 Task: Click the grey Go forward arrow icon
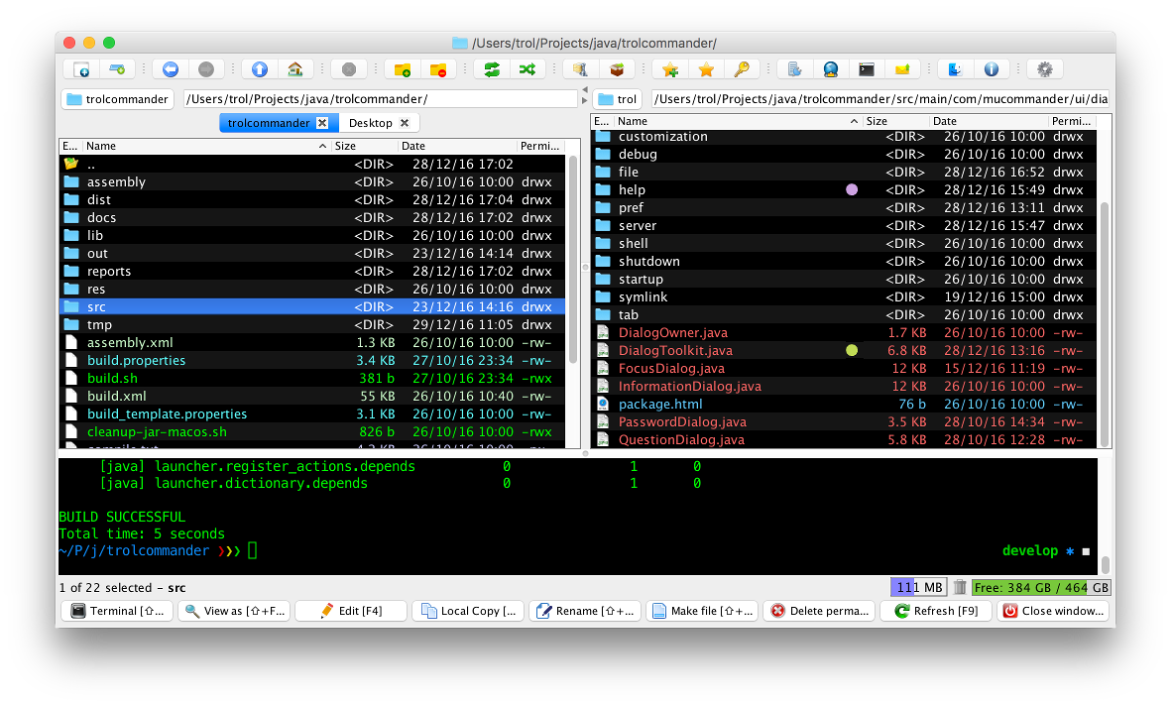click(206, 69)
